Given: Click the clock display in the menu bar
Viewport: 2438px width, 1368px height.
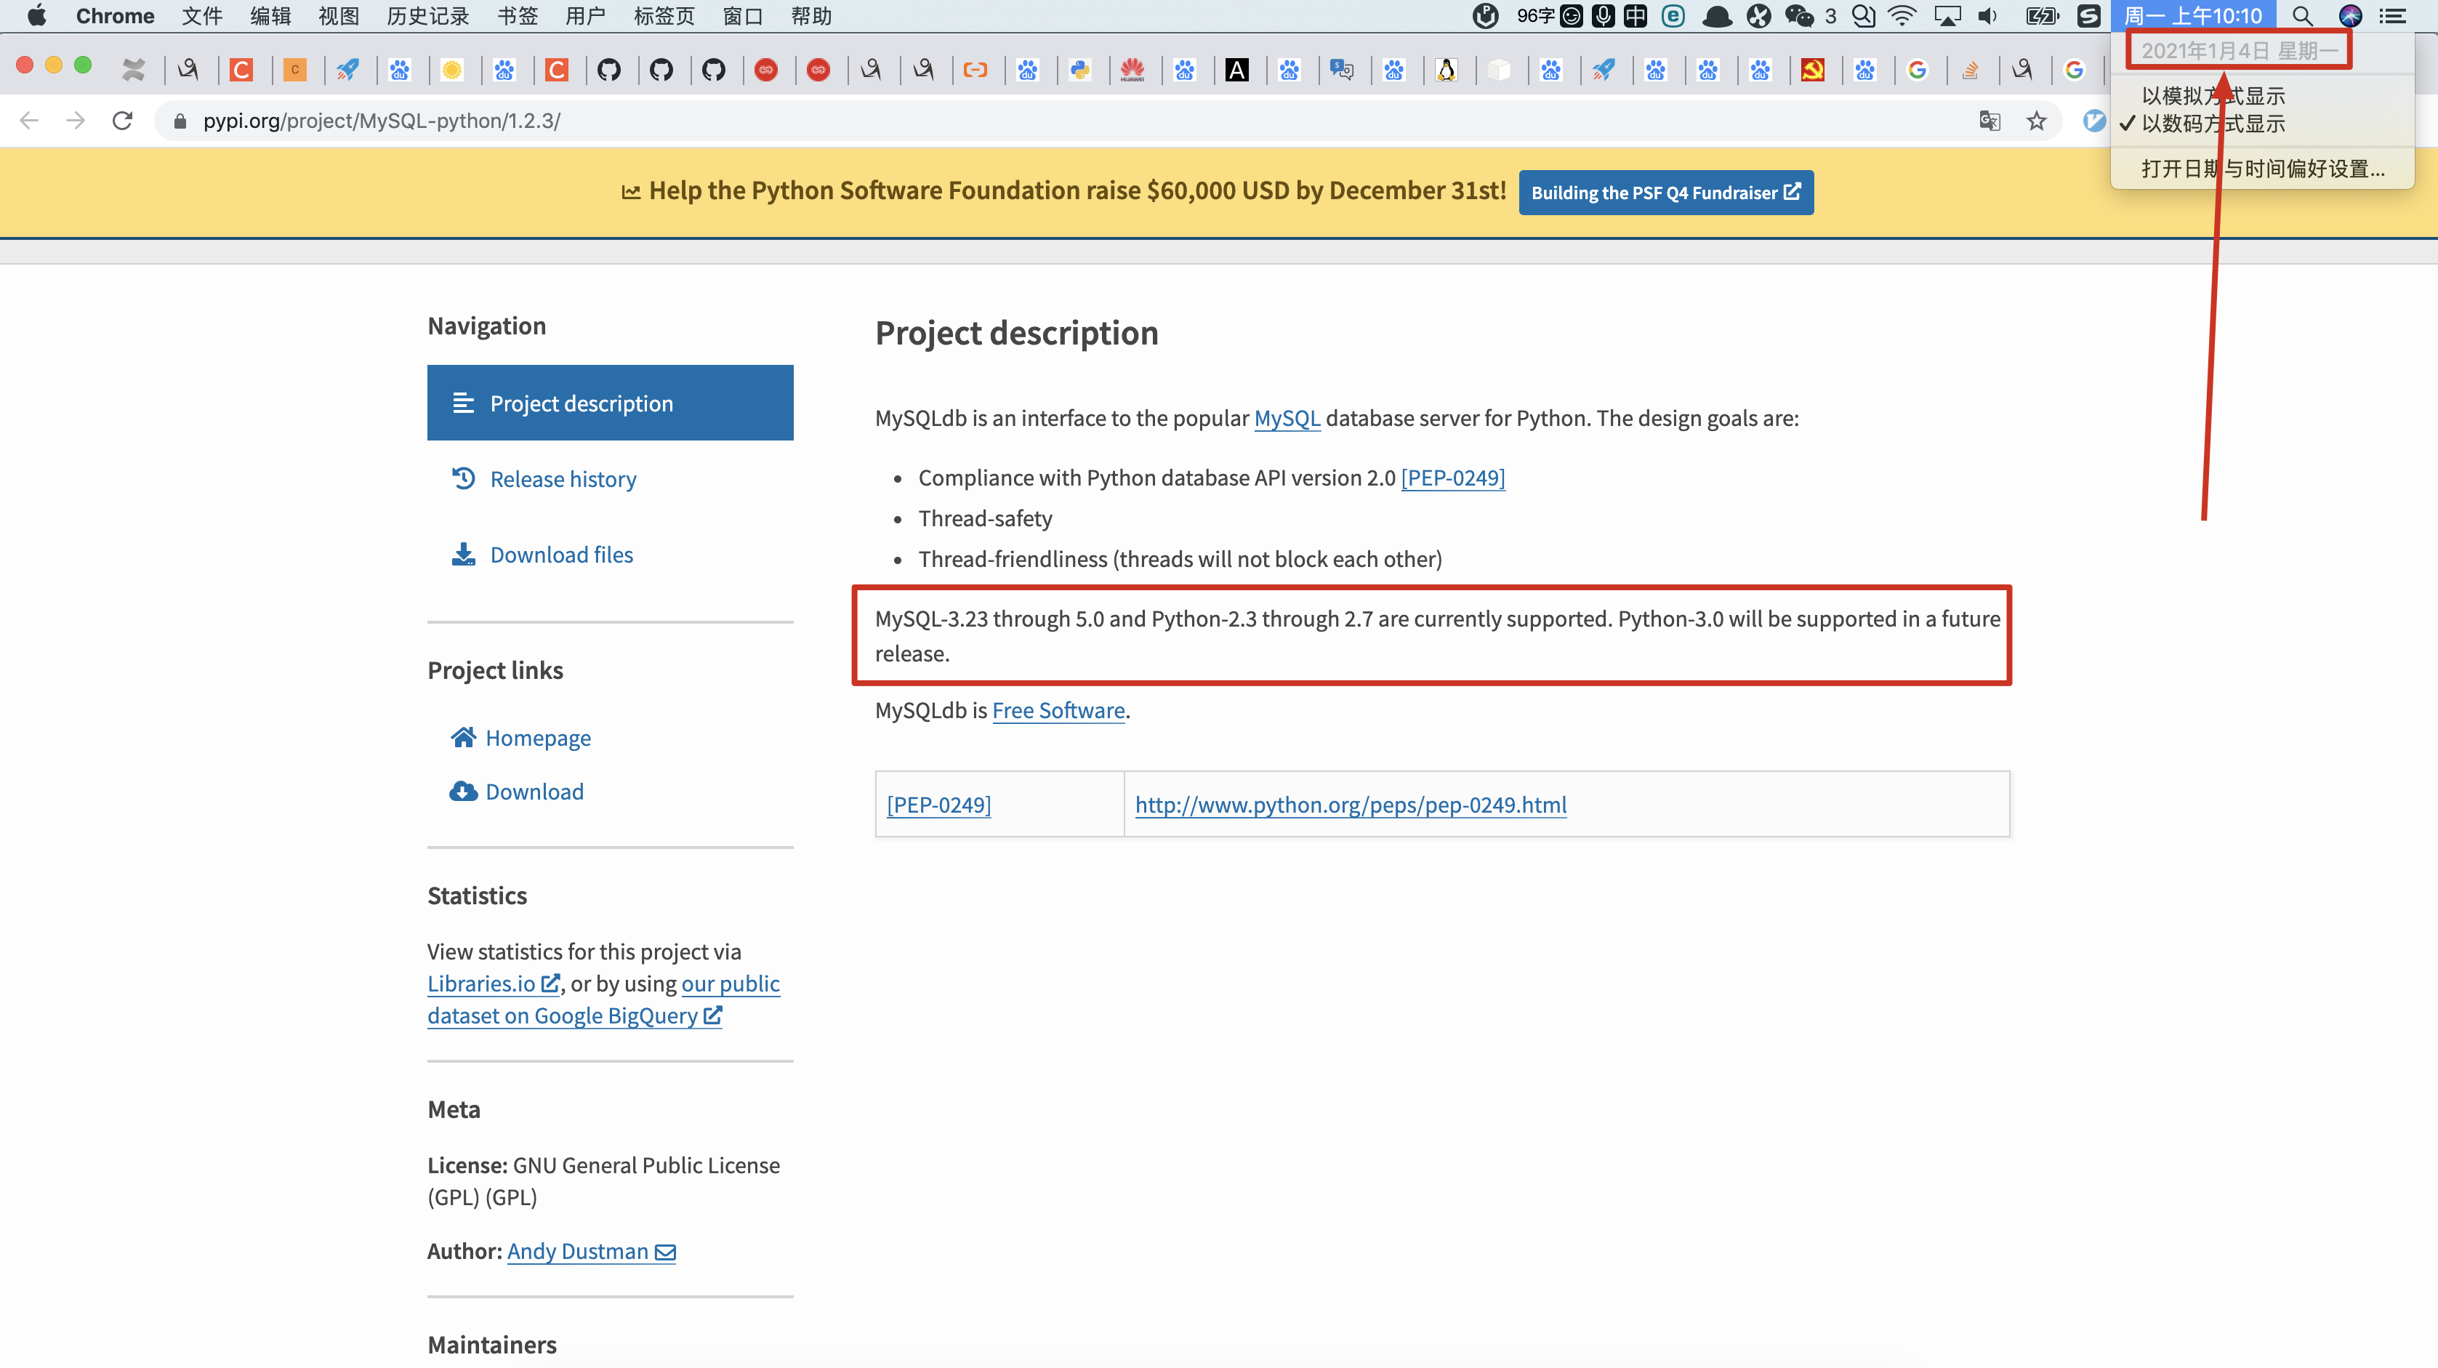Looking at the screenshot, I should coord(2194,15).
